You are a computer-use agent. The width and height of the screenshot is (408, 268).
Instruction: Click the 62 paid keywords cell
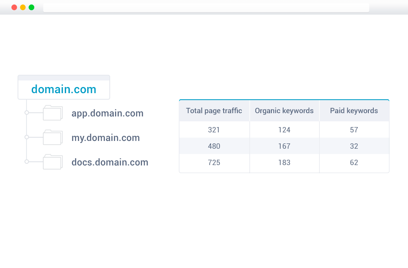[354, 163]
